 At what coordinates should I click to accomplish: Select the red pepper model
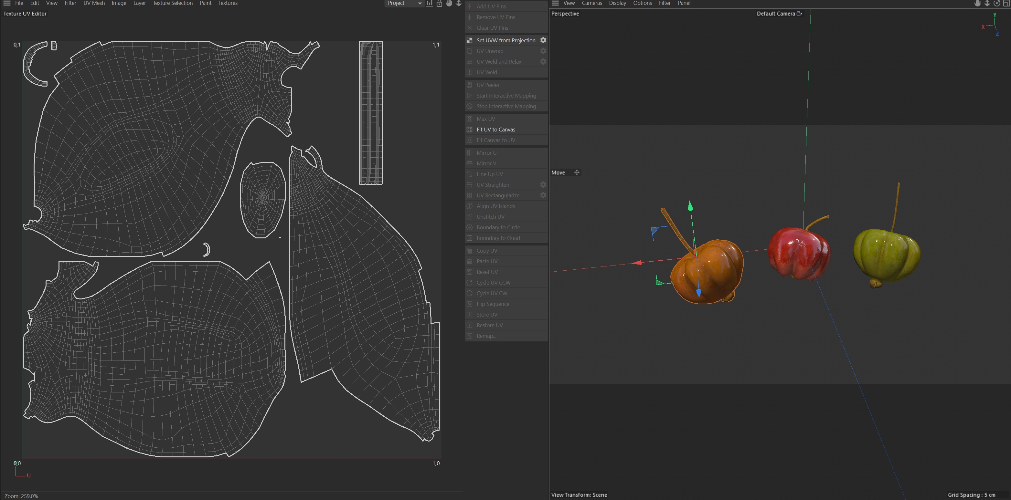798,253
